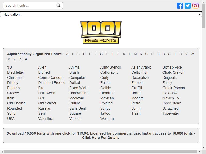Viewport: 206px width, 154px height.
Task: Open the Horror fonts category
Action: (x=136, y=93)
